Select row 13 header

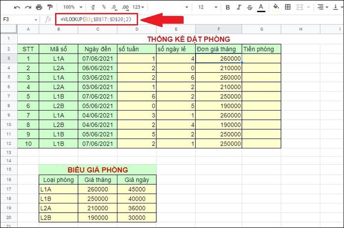tap(9, 152)
